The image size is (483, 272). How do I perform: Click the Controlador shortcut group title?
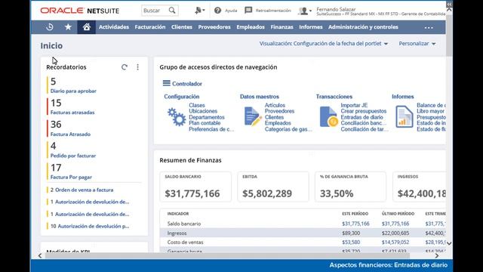pyautogui.click(x=187, y=84)
